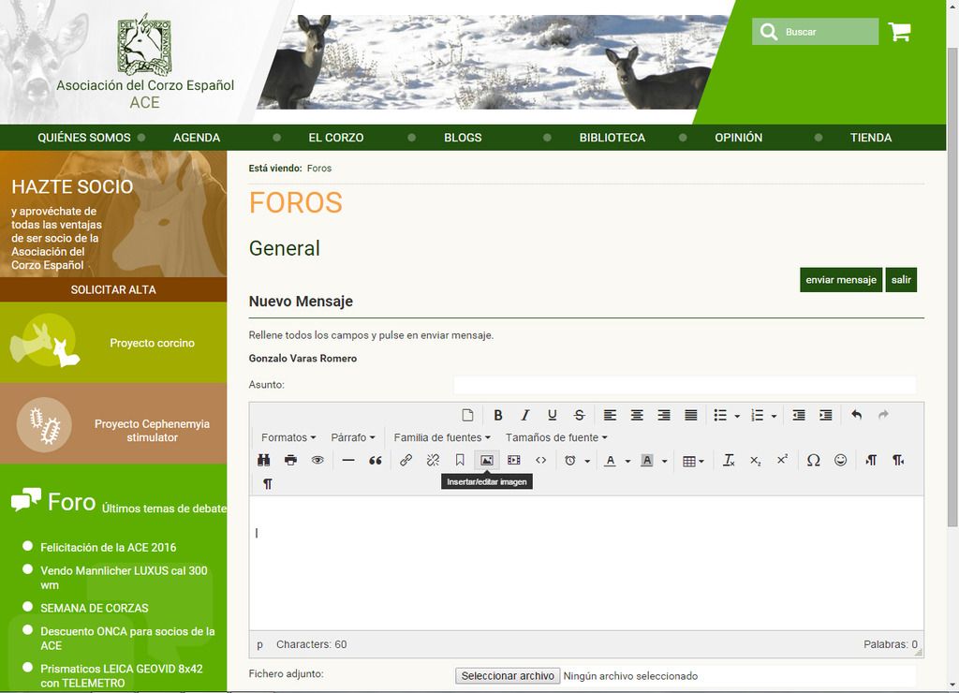959x693 pixels.
Task: Click the print icon in editor
Action: pyautogui.click(x=290, y=460)
